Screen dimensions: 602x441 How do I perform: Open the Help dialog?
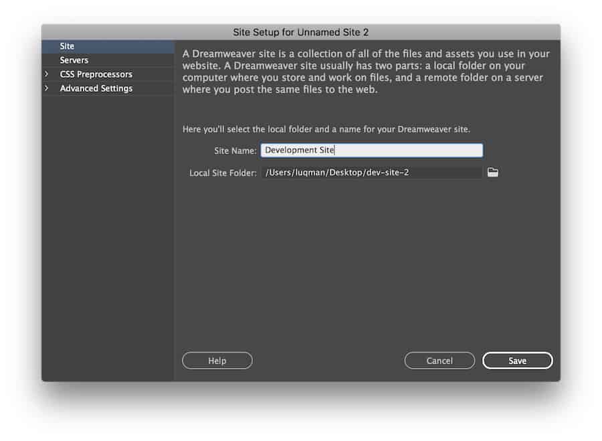217,360
